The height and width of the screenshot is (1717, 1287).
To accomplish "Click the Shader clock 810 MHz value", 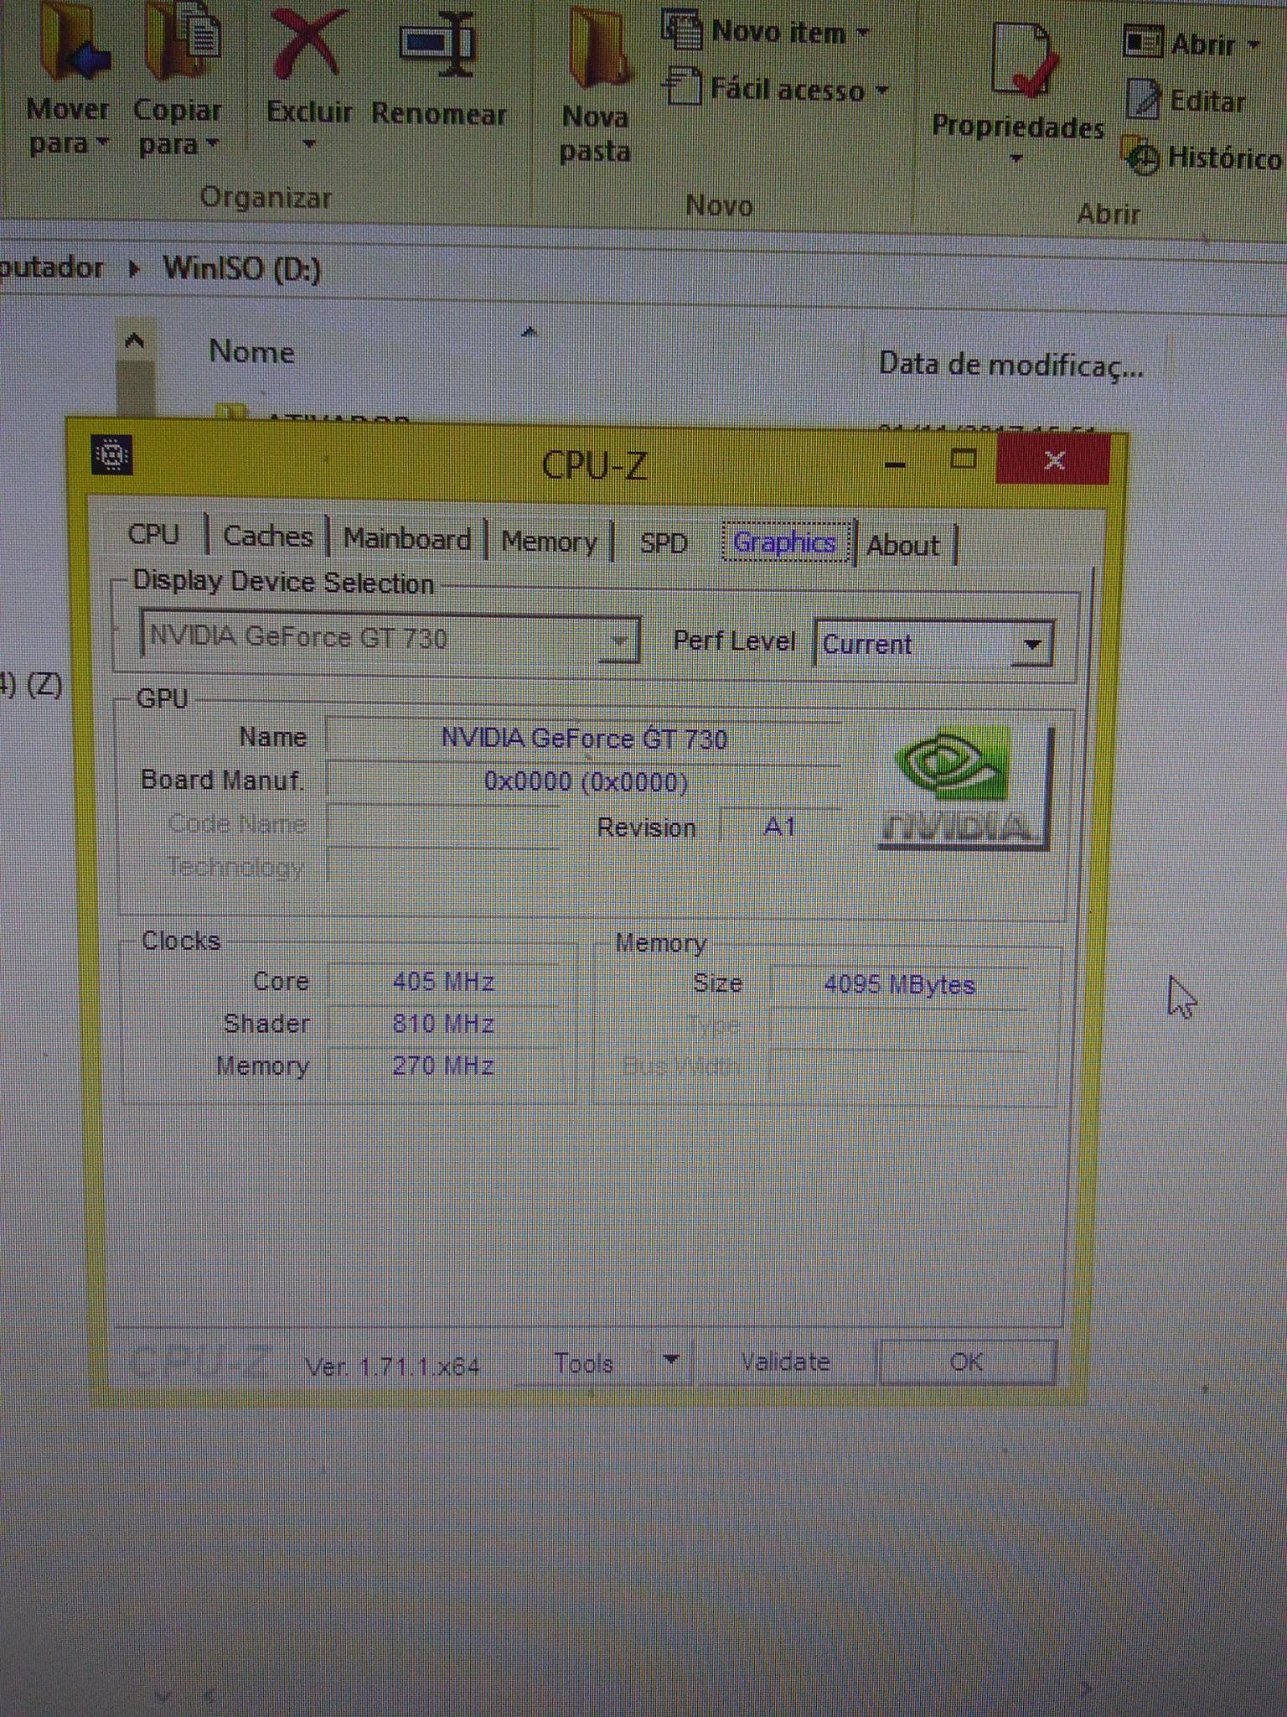I will coord(443,1024).
